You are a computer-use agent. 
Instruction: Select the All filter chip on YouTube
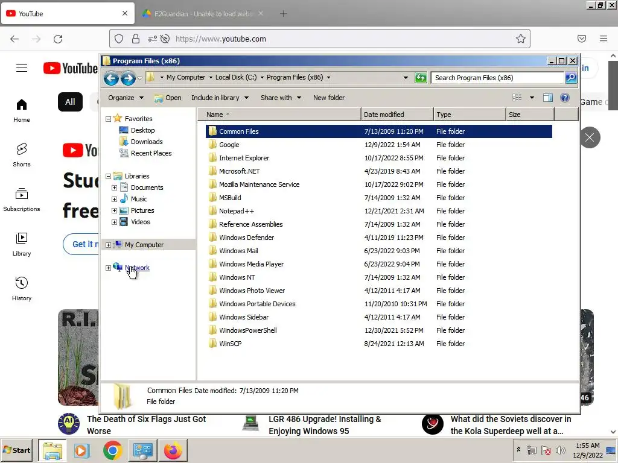coord(70,102)
